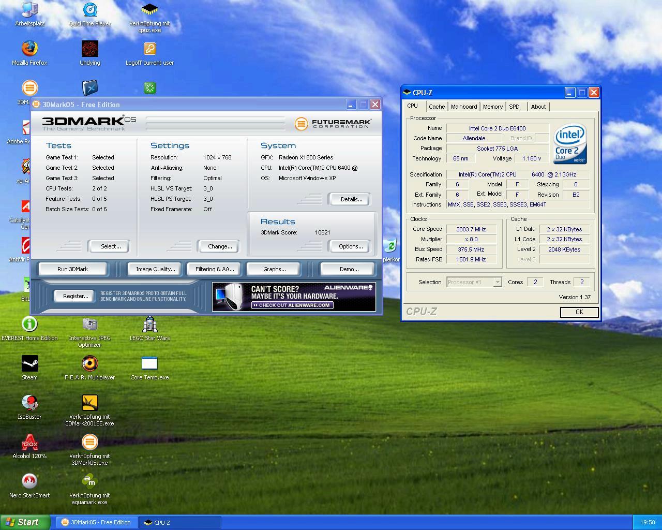Open the desktop icon above 3DMark05 window center
Viewport: 662px width, 530px height.
click(x=89, y=87)
